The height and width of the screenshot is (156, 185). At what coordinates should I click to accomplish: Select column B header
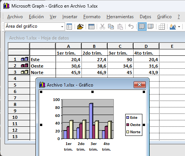point(94,46)
